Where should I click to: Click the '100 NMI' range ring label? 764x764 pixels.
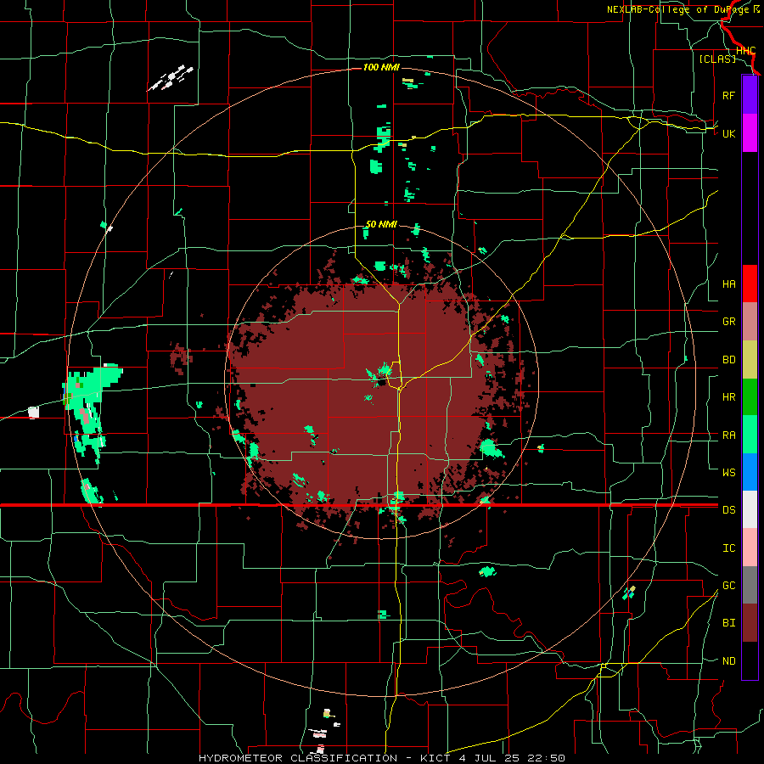coord(381,67)
